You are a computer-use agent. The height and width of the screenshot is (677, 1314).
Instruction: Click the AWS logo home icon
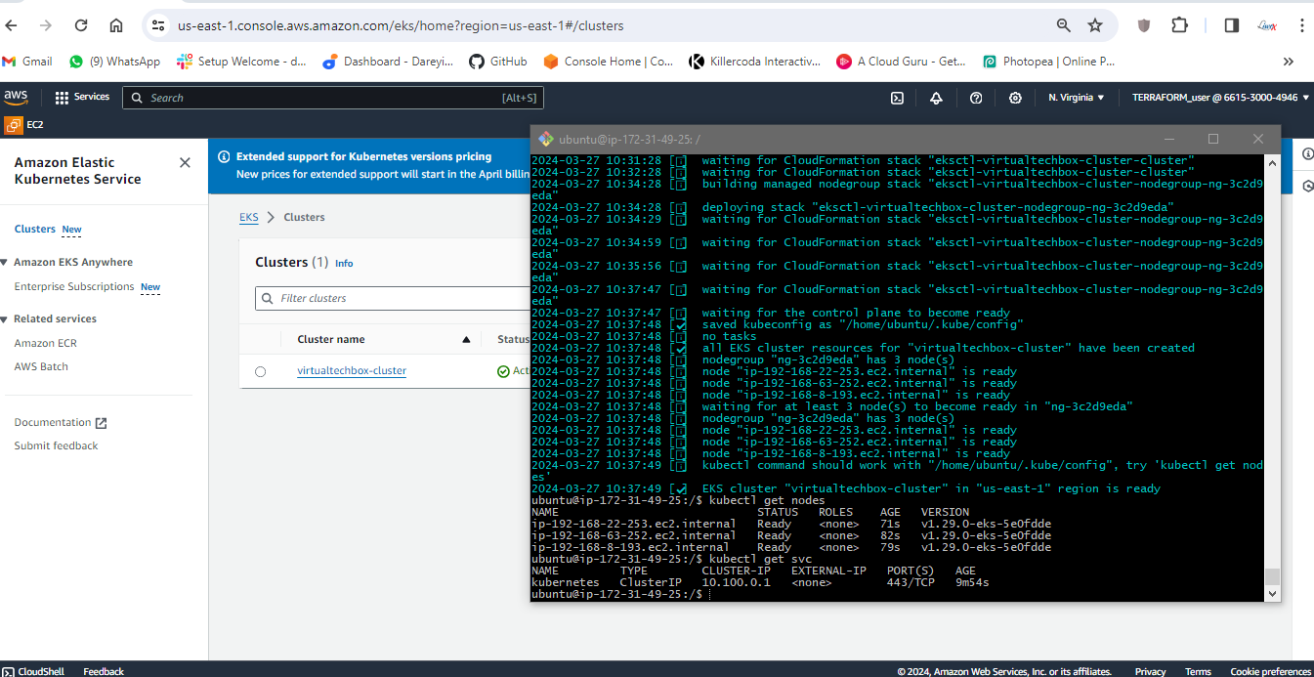coord(17,97)
